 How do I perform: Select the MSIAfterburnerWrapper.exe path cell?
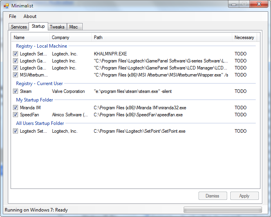(161, 75)
